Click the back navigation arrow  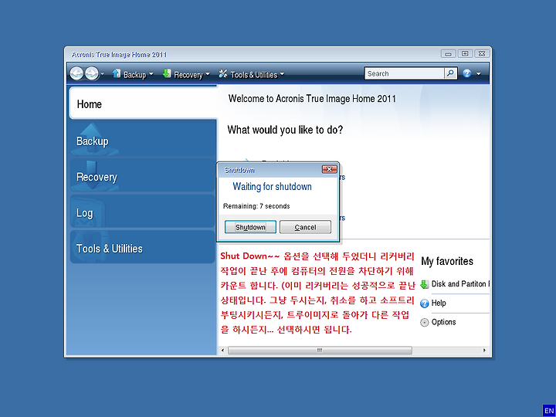[76, 74]
